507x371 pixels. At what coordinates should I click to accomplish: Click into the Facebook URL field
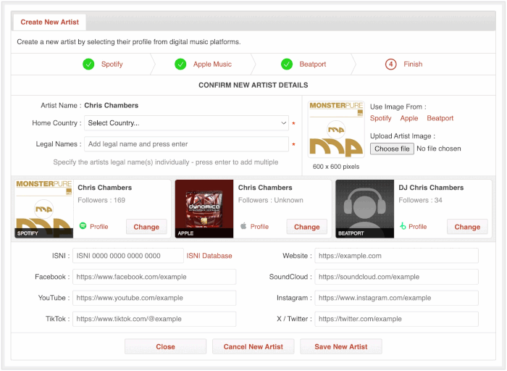click(x=154, y=277)
